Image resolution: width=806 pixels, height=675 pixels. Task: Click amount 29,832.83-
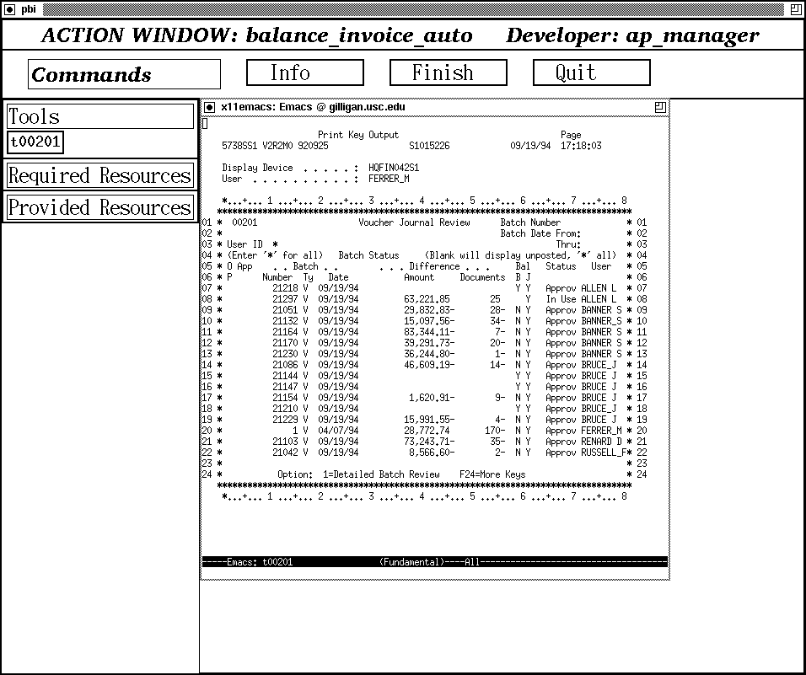(x=429, y=310)
